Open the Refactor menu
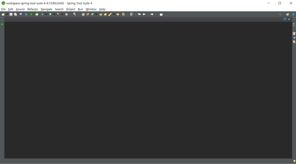This screenshot has height=164, width=296. 33,9
